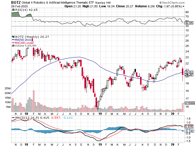This screenshot has height=147, width=195.
Task: Click the blue -0.142 histogram value in MACD legend
Action: click(x=67, y=118)
